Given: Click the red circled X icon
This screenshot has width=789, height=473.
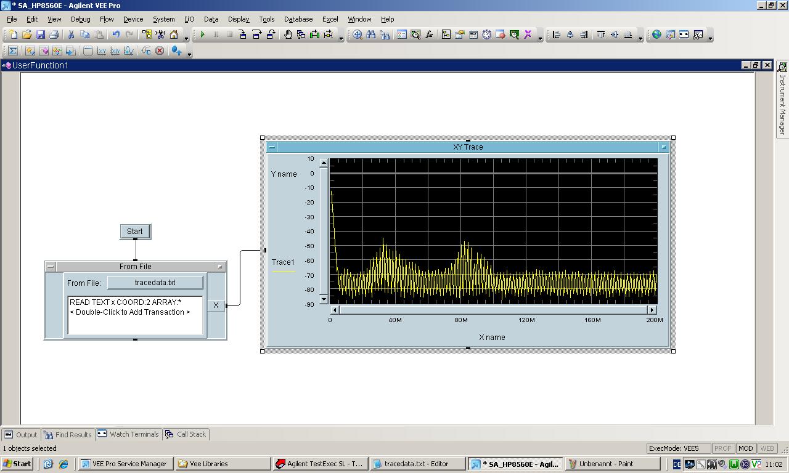Looking at the screenshot, I should pyautogui.click(x=160, y=51).
